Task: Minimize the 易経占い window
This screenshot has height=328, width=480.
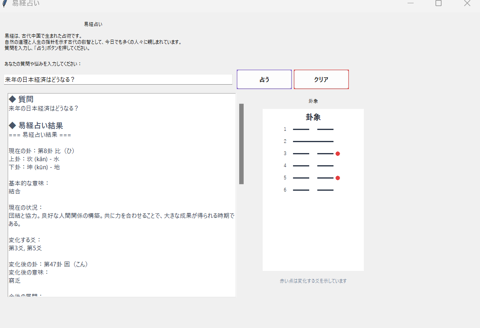Action: 410,3
